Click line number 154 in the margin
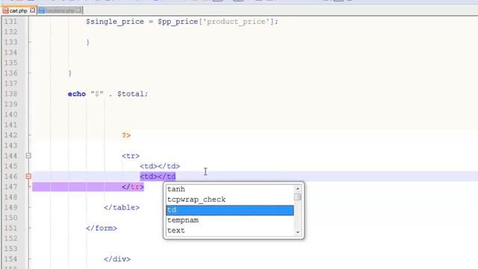The height and width of the screenshot is (269, 478). 10,259
